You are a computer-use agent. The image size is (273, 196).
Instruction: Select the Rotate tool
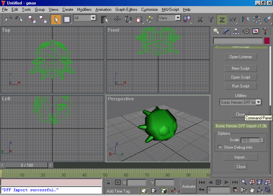[128, 19]
